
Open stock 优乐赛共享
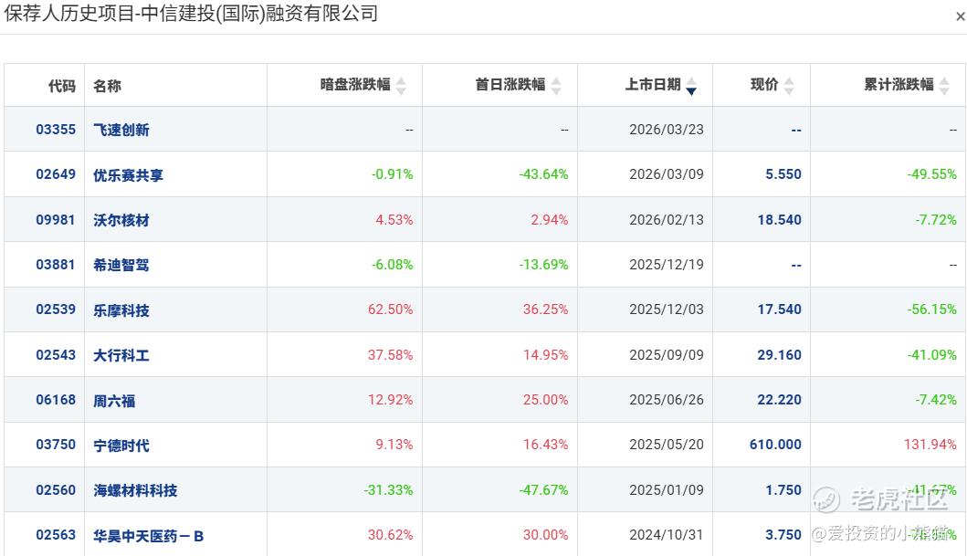[x=128, y=175]
